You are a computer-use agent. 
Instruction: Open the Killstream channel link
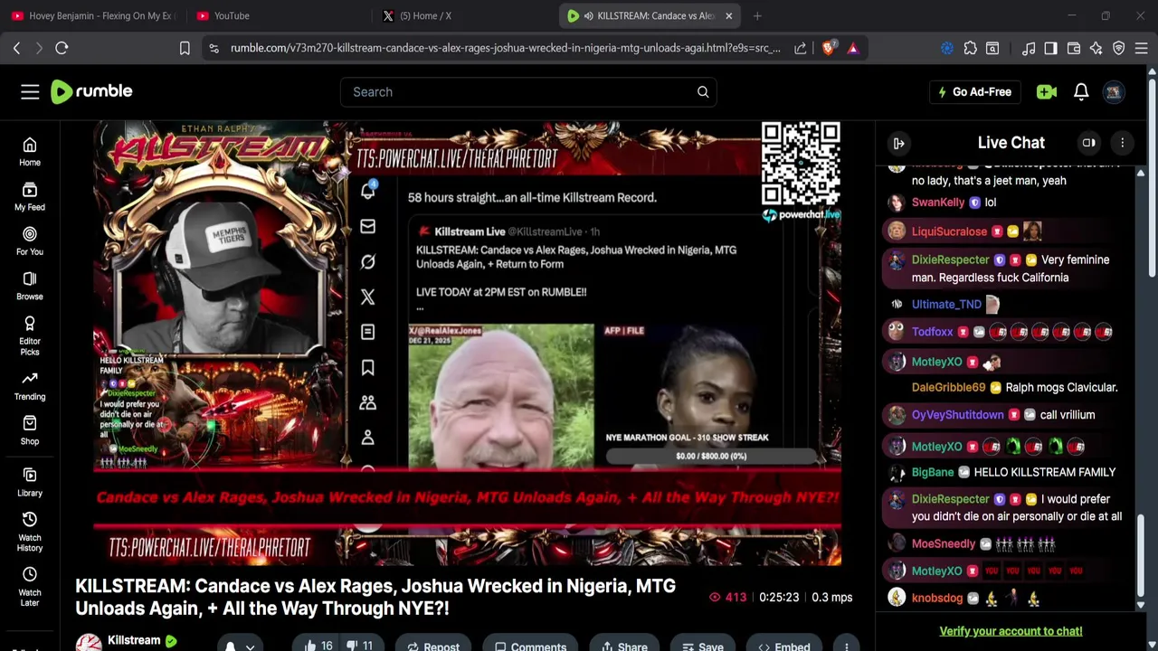[x=134, y=640]
